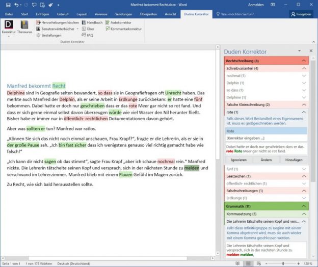Toggle Autokorrektur option

coord(118,22)
